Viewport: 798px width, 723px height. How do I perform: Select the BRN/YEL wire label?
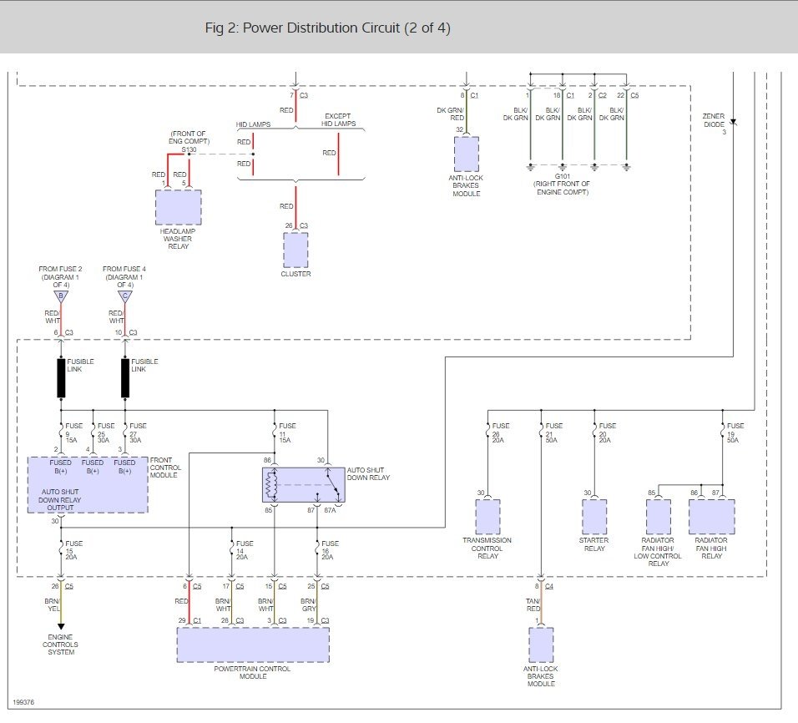click(x=53, y=605)
